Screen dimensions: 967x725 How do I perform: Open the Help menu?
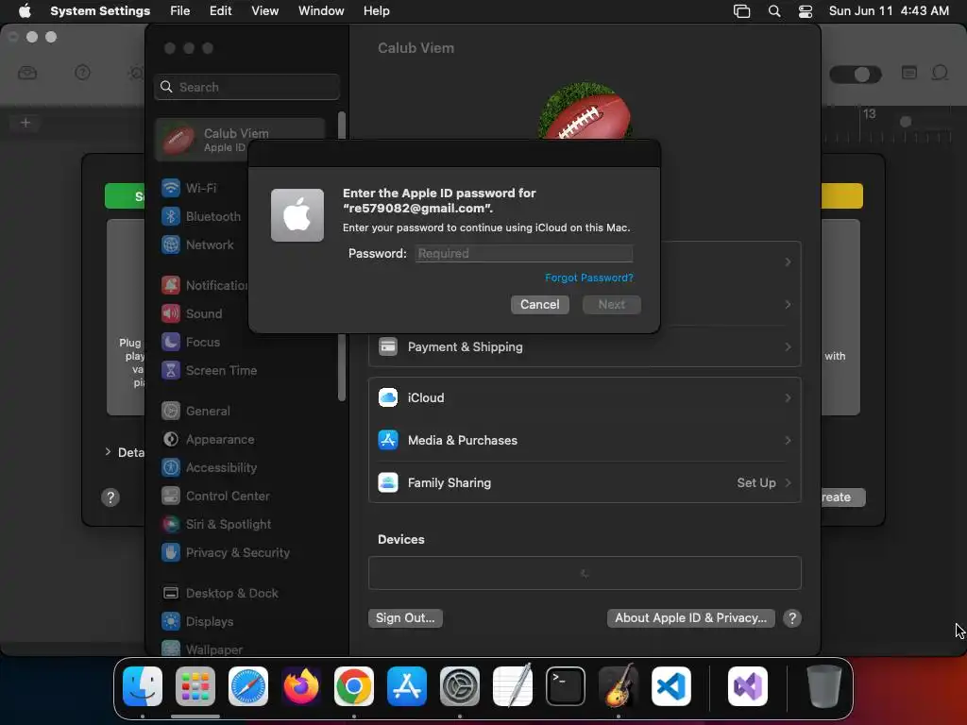(376, 11)
